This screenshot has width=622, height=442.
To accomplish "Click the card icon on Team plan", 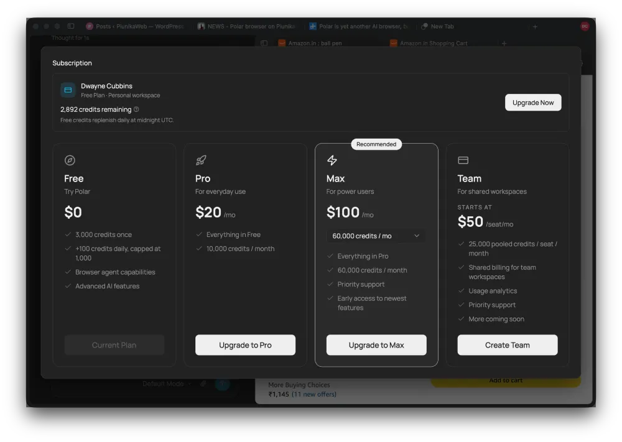I will click(x=463, y=160).
